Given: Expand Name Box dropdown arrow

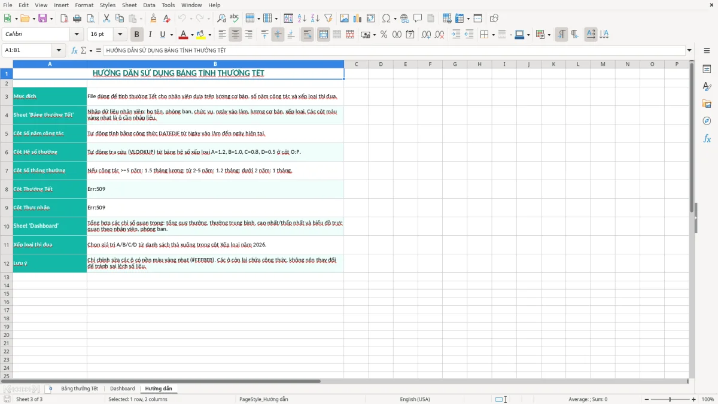Looking at the screenshot, I should coord(59,50).
